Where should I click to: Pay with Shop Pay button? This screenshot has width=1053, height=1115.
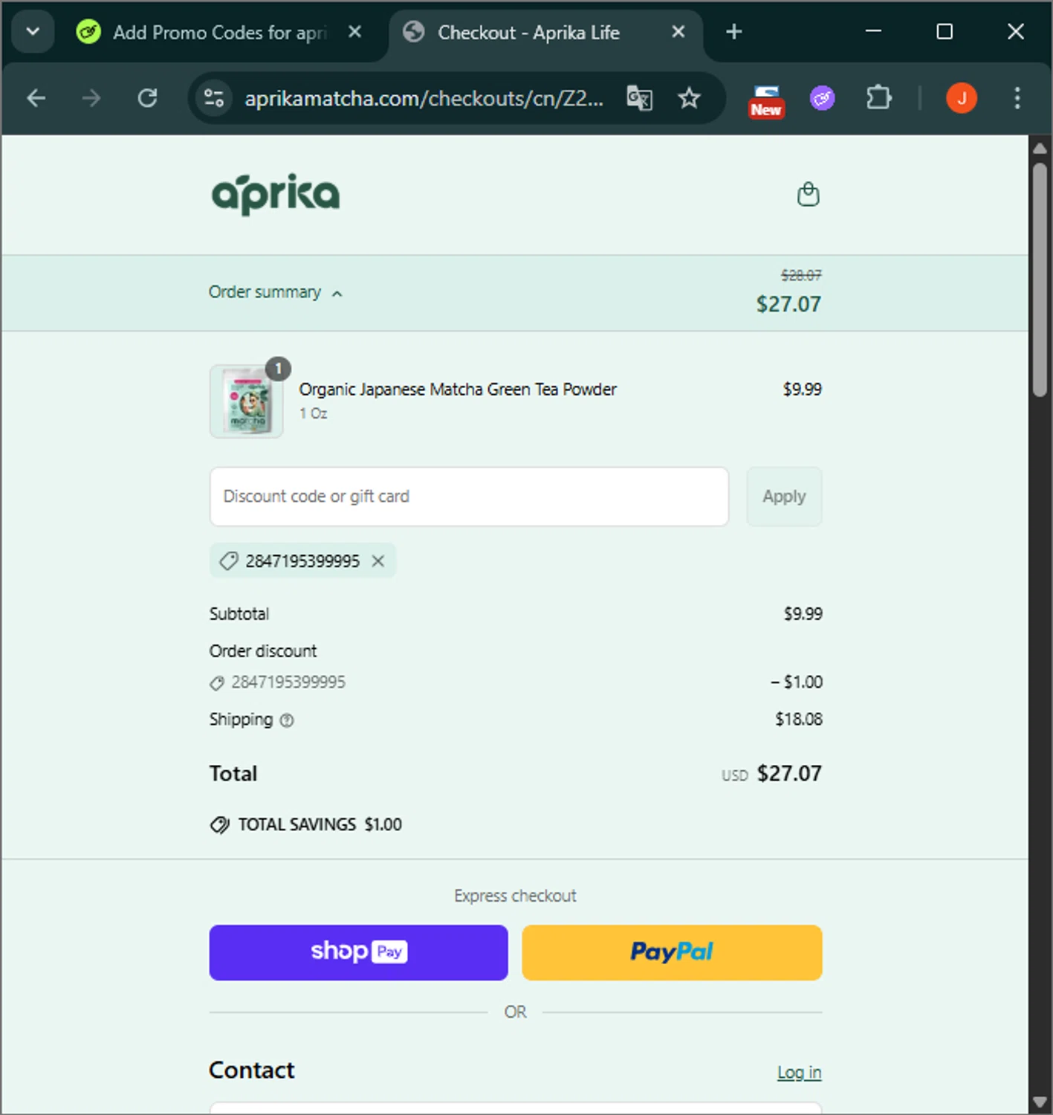pyautogui.click(x=358, y=952)
